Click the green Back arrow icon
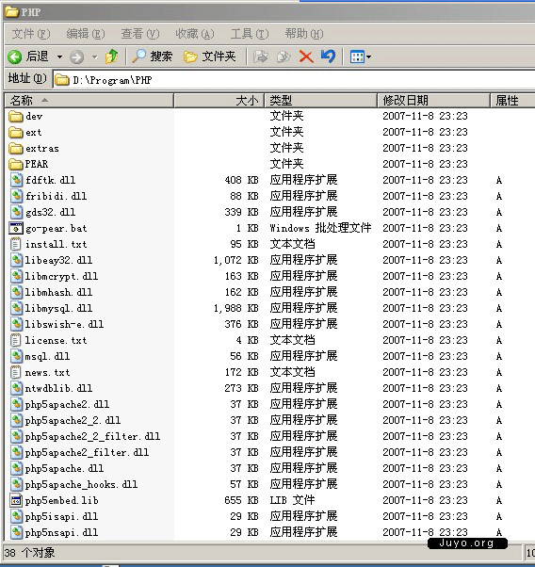535x567 pixels. [x=15, y=57]
